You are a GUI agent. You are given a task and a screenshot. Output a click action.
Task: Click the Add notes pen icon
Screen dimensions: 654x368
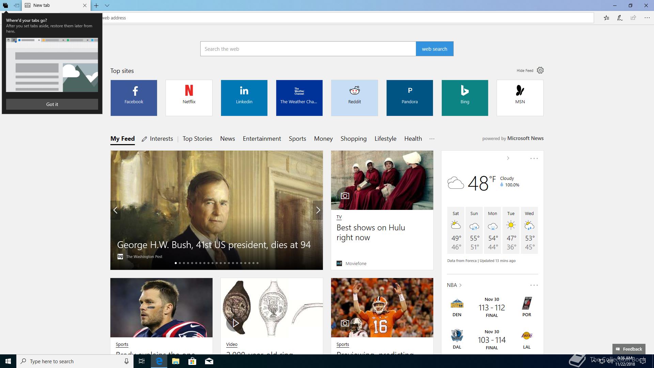[x=620, y=18]
